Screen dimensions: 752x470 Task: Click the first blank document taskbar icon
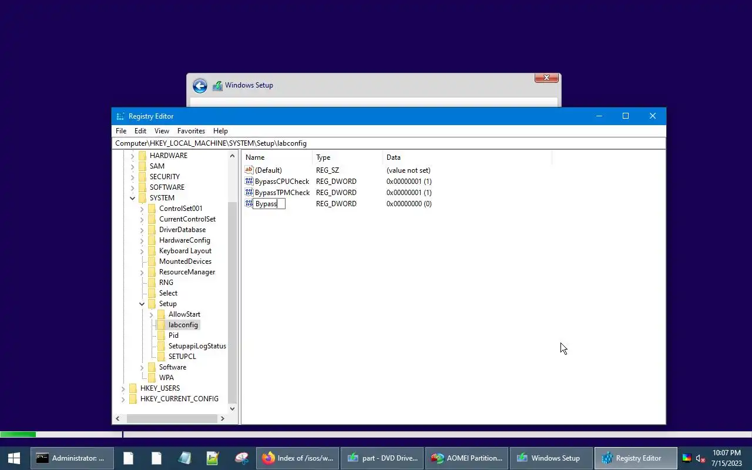pyautogui.click(x=128, y=458)
